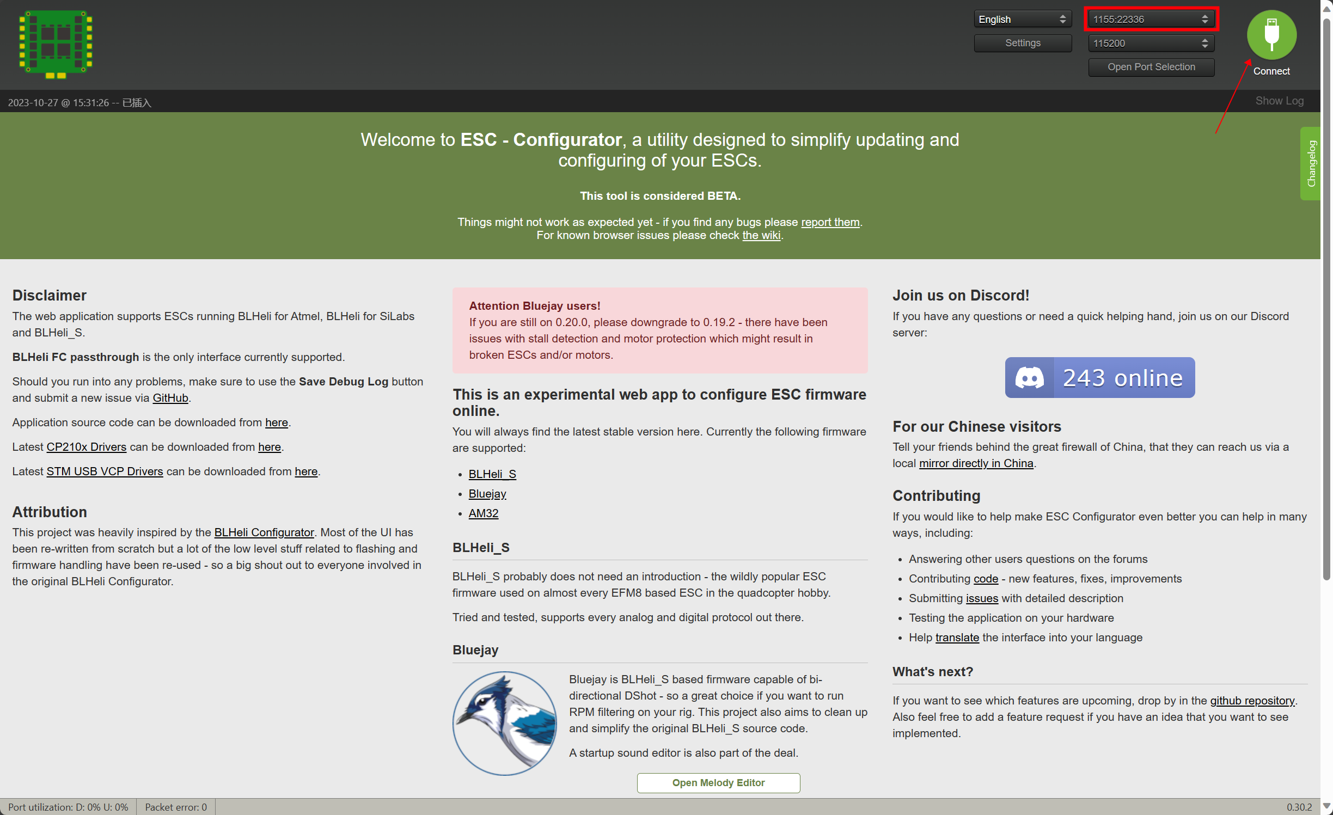Open the 'github repository' link
The image size is (1333, 815).
pyautogui.click(x=1252, y=701)
